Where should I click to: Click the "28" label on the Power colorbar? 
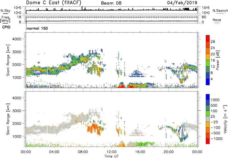coord(213,42)
